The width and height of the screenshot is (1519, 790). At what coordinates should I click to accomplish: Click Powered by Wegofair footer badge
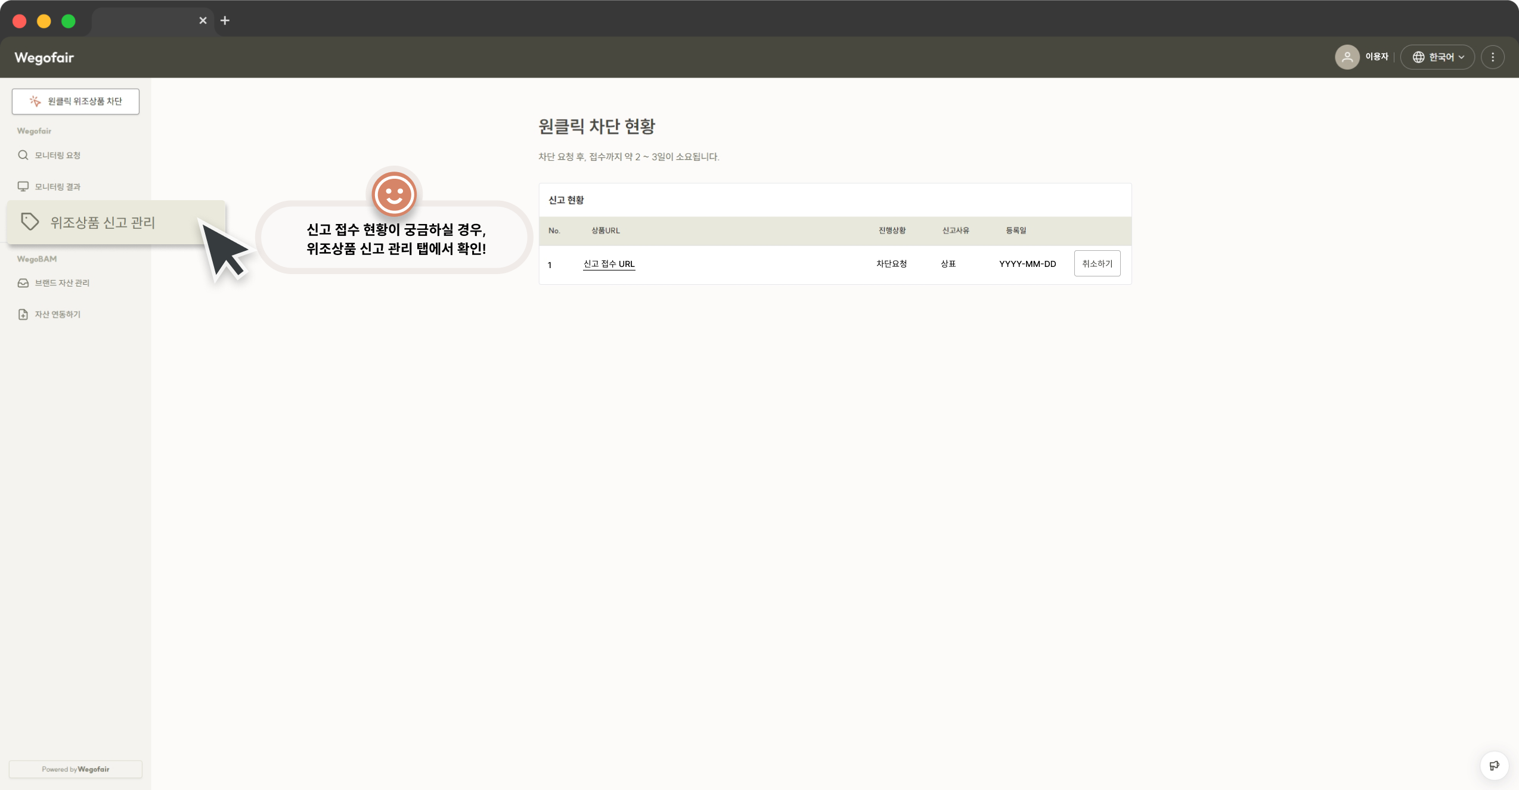pyautogui.click(x=76, y=769)
